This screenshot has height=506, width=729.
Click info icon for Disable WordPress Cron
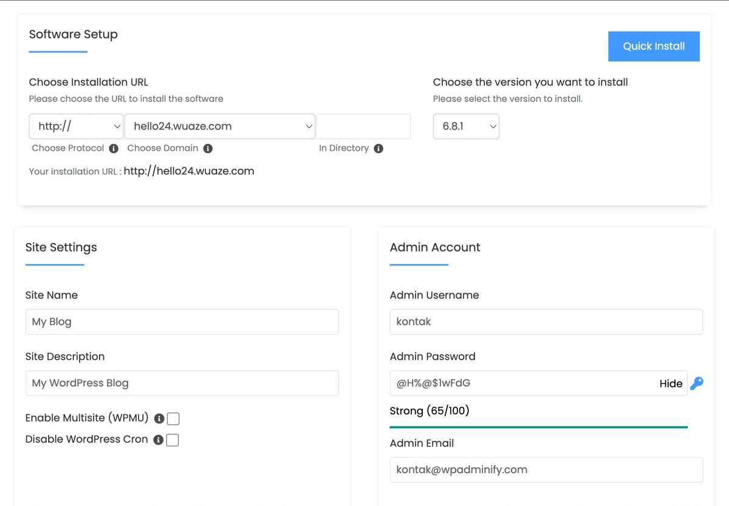pyautogui.click(x=159, y=440)
